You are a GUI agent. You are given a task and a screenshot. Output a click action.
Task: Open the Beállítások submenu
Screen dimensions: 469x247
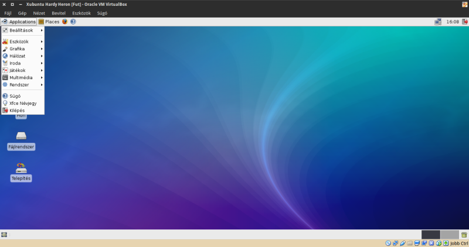click(x=23, y=30)
